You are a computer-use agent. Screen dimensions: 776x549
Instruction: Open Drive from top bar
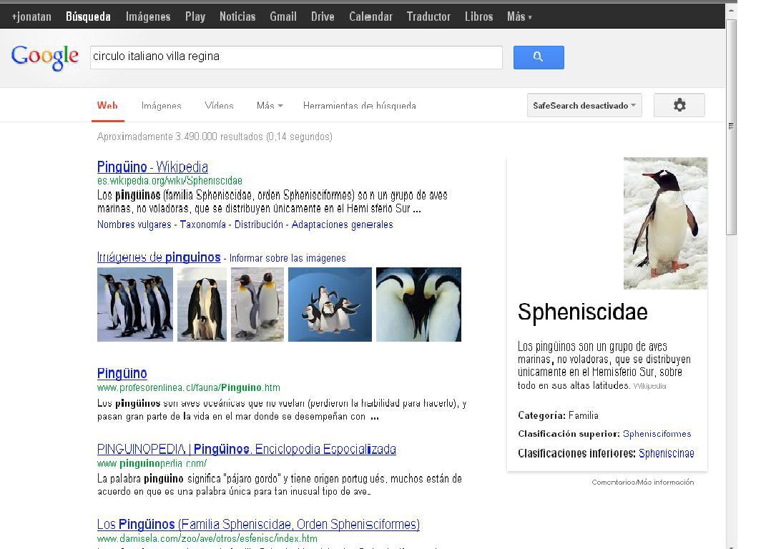point(323,17)
